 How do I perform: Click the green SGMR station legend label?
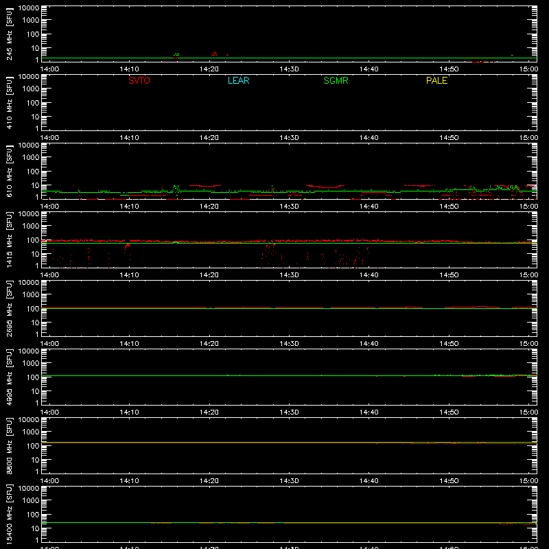pyautogui.click(x=336, y=80)
